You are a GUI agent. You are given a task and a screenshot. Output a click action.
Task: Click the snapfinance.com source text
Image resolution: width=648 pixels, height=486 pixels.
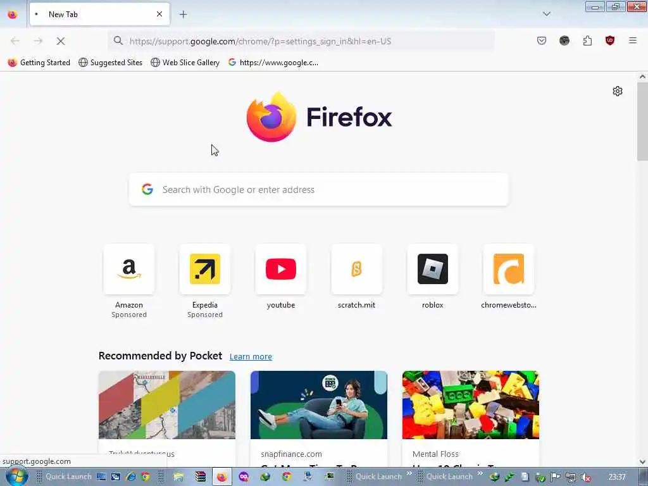291,454
